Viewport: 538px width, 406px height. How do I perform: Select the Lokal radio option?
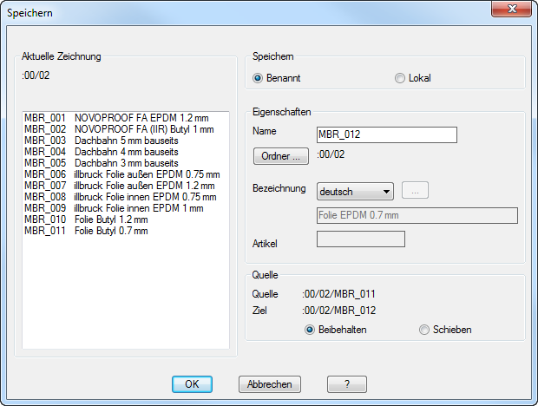tap(400, 78)
